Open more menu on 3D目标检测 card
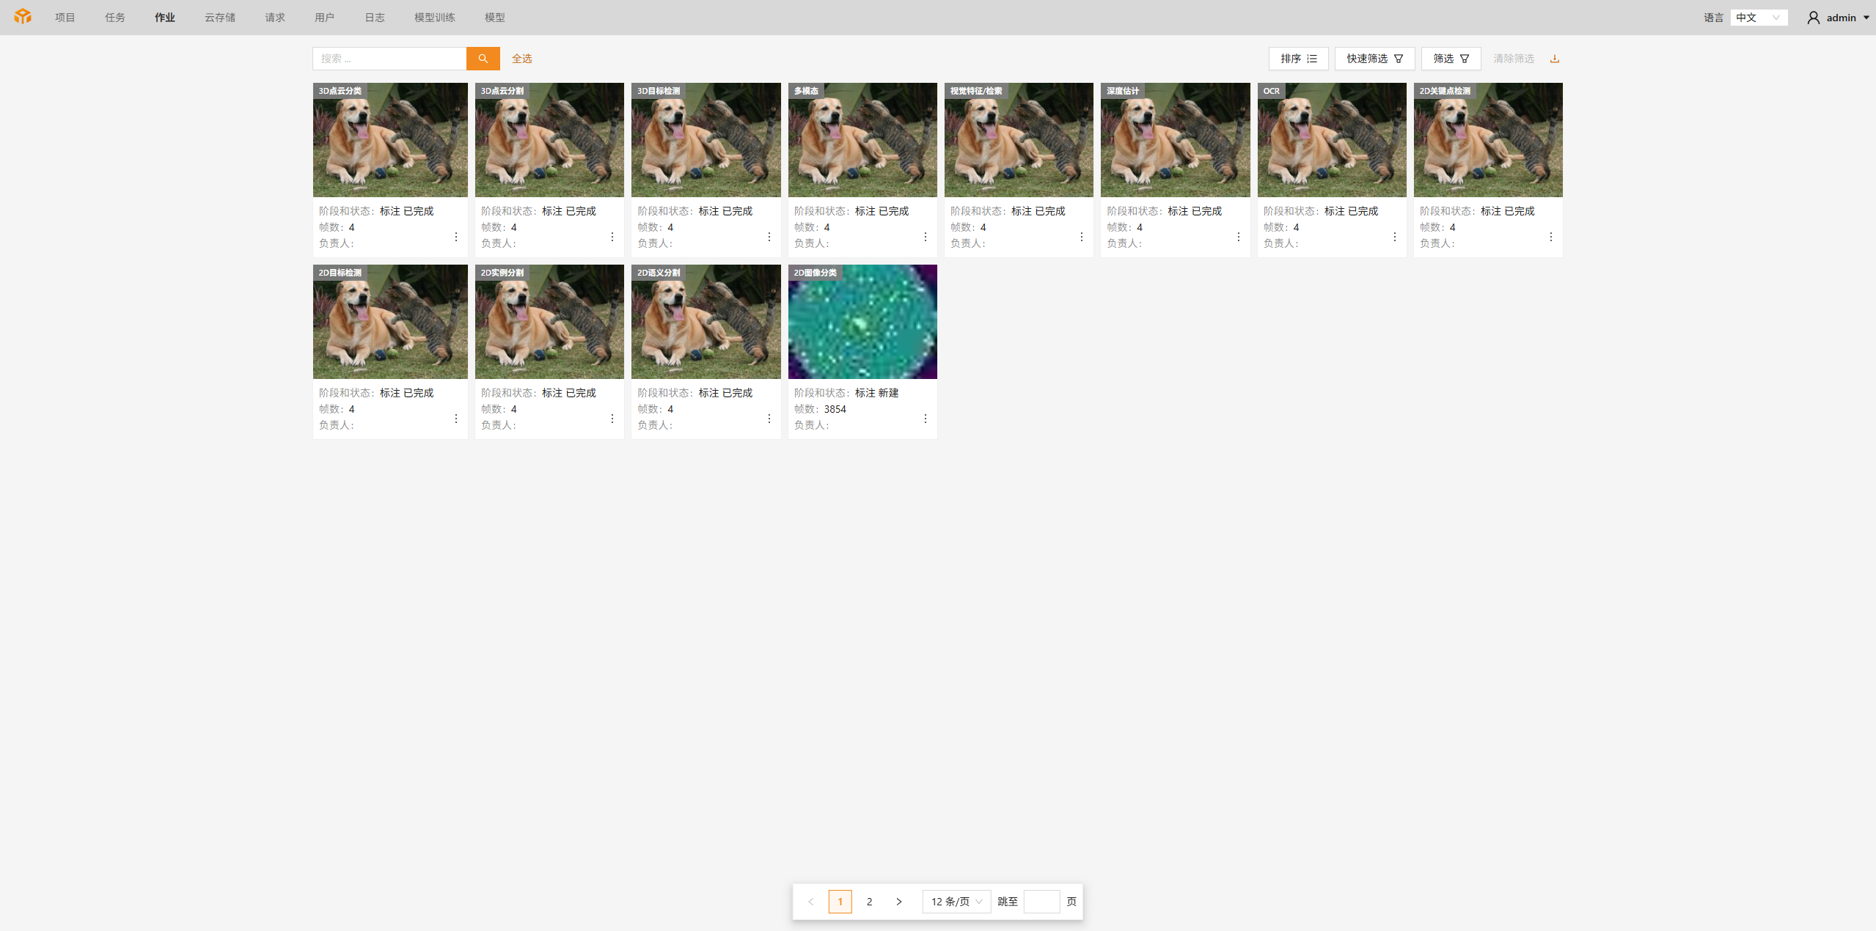Screen dimensions: 1876x931 pyautogui.click(x=769, y=237)
